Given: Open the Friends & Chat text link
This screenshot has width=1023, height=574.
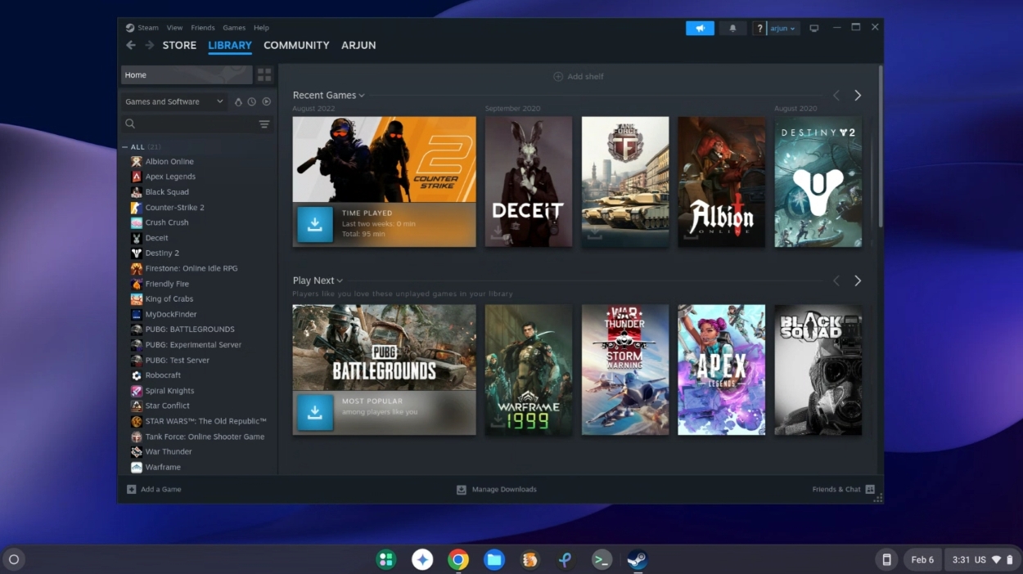Looking at the screenshot, I should point(836,489).
